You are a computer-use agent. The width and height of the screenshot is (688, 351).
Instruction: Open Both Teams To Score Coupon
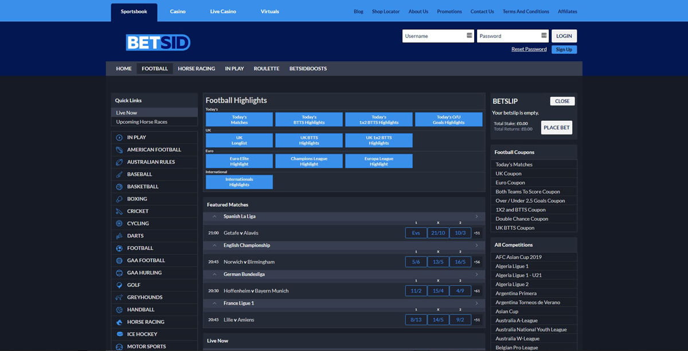tap(527, 191)
